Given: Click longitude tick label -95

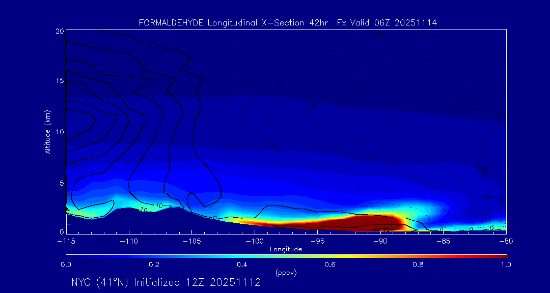Looking at the screenshot, I should coord(317,241).
